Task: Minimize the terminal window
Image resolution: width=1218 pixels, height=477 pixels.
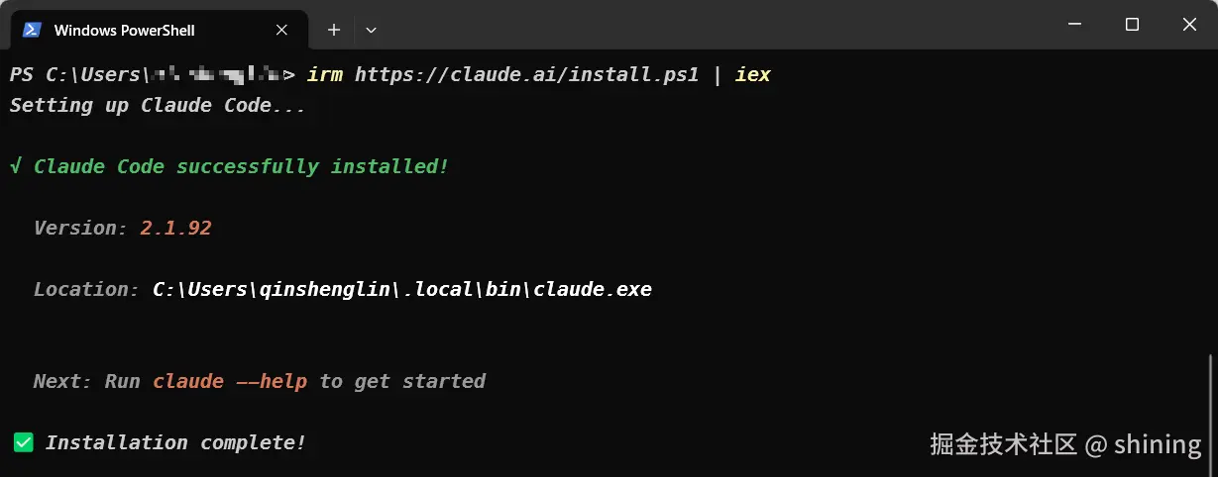Action: point(1075,24)
